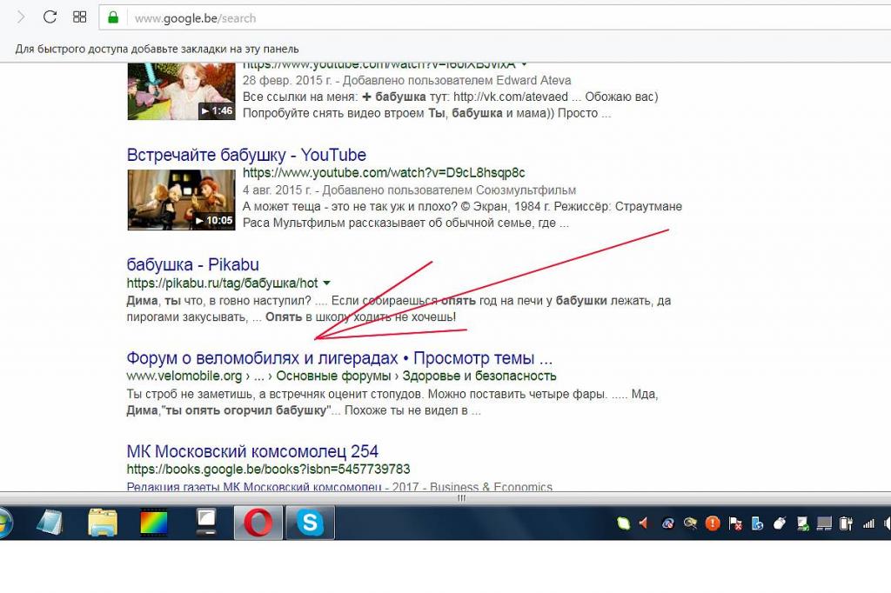Click the green padlock security icon
891x593 pixels.
(113, 17)
